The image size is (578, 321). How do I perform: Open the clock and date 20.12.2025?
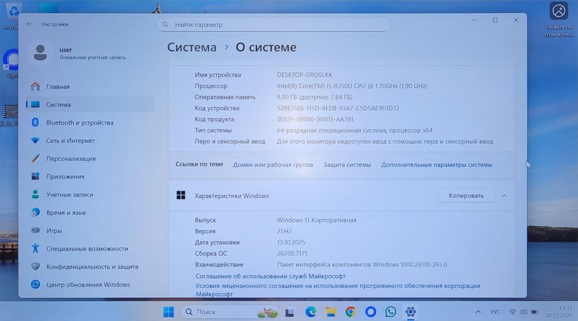[x=559, y=312]
